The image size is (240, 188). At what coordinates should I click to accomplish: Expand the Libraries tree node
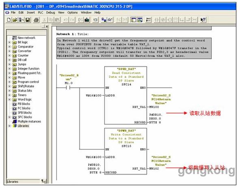tap(9, 126)
